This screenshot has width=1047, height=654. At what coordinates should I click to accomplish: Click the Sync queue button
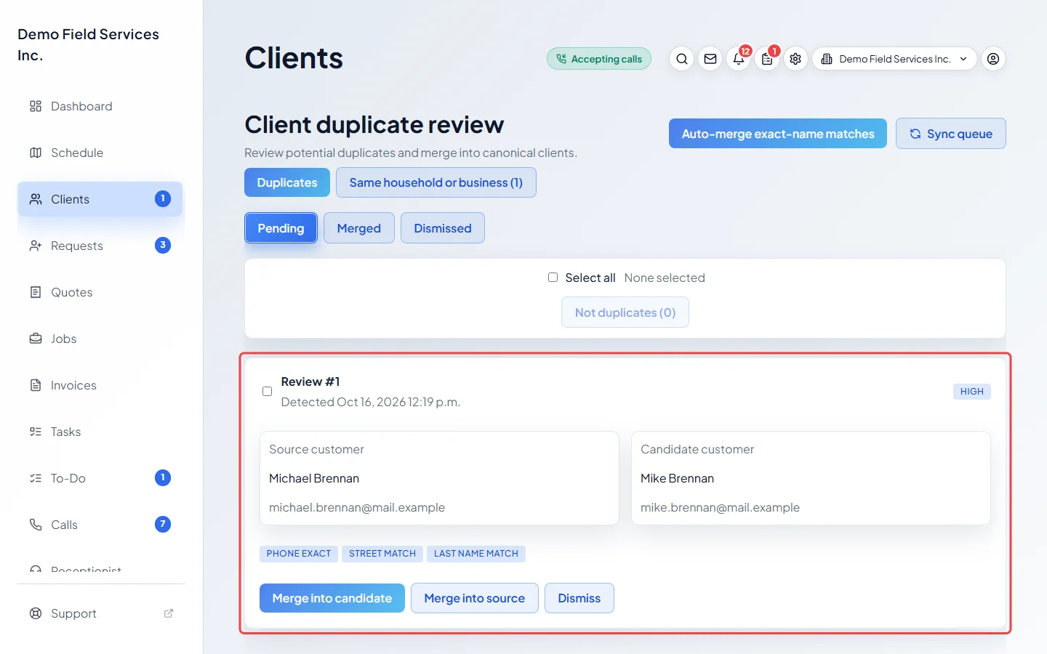(951, 134)
